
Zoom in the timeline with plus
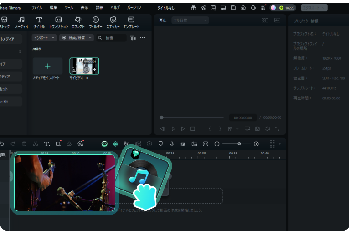point(256,144)
